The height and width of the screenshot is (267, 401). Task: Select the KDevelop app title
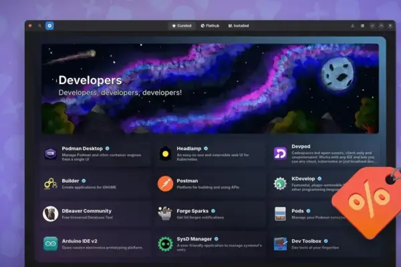[x=303, y=179]
